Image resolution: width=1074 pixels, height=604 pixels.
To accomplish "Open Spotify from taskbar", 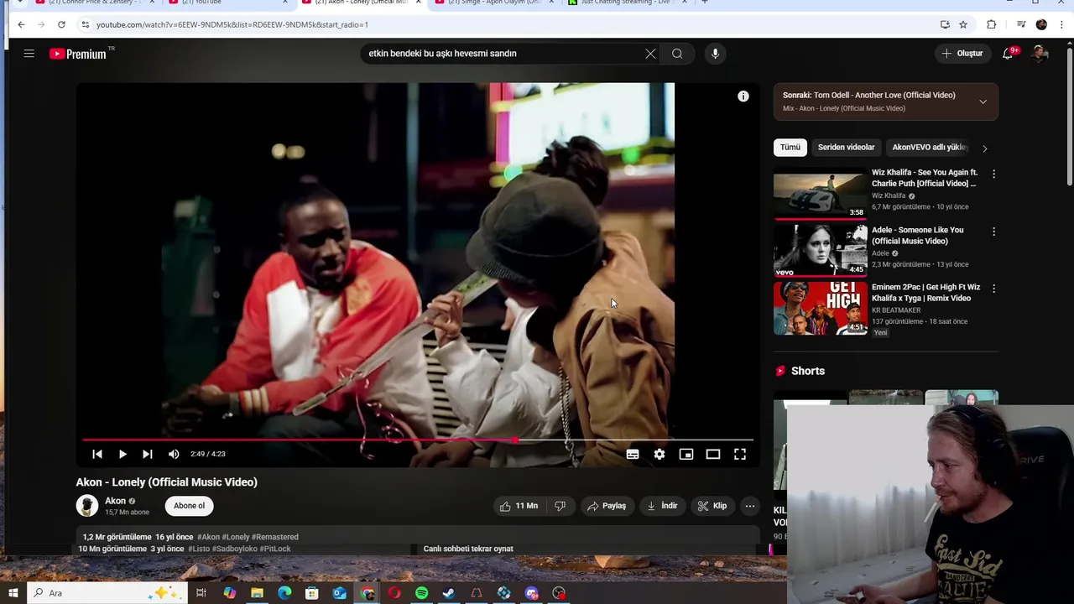I will pos(421,593).
